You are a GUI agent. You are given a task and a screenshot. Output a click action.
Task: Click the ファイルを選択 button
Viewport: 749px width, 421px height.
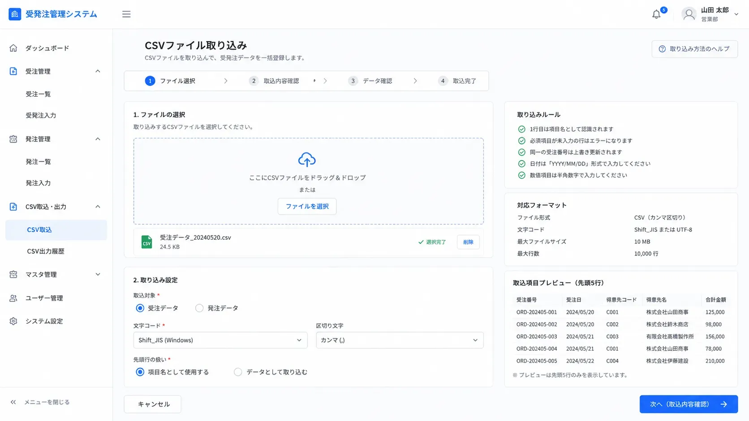tap(307, 206)
